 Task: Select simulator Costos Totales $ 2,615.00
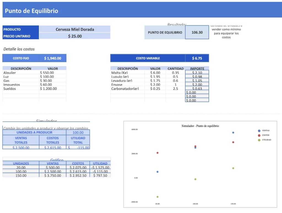point(53,147)
